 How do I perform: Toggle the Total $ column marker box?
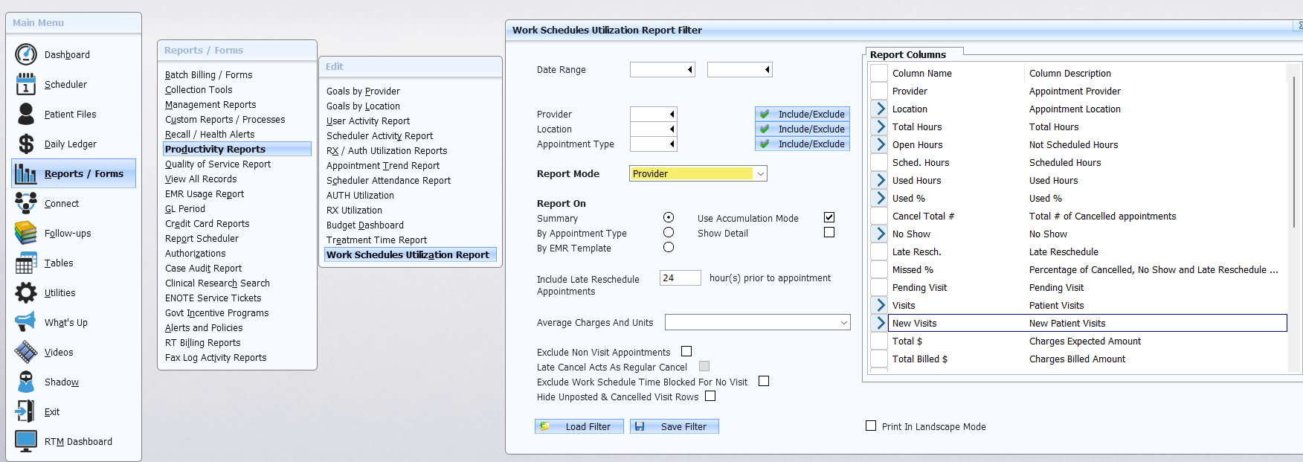879,341
